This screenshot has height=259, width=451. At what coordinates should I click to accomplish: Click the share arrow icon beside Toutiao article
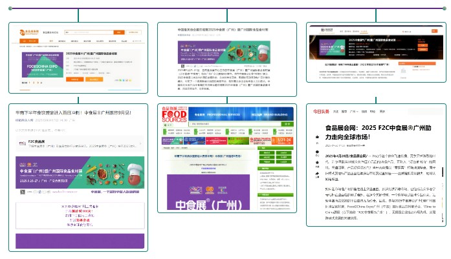pos(317,174)
